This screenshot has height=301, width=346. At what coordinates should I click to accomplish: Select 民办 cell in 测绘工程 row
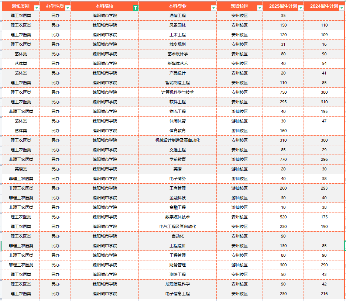coord(55,274)
